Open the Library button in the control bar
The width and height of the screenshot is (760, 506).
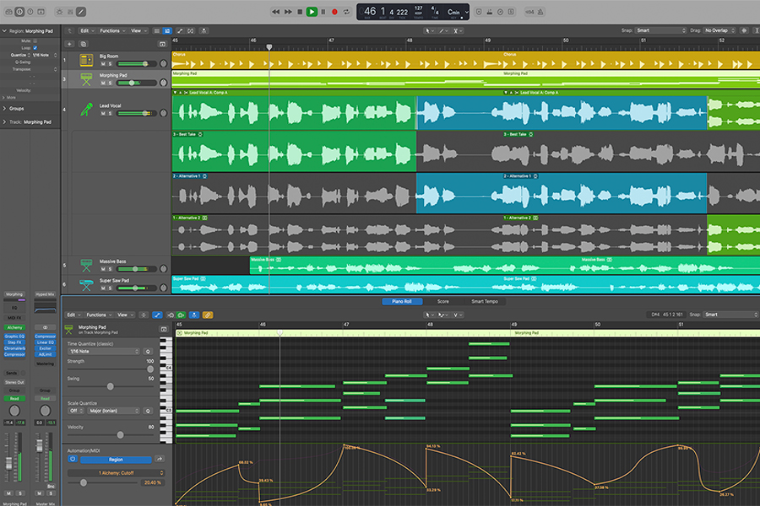tap(8, 12)
